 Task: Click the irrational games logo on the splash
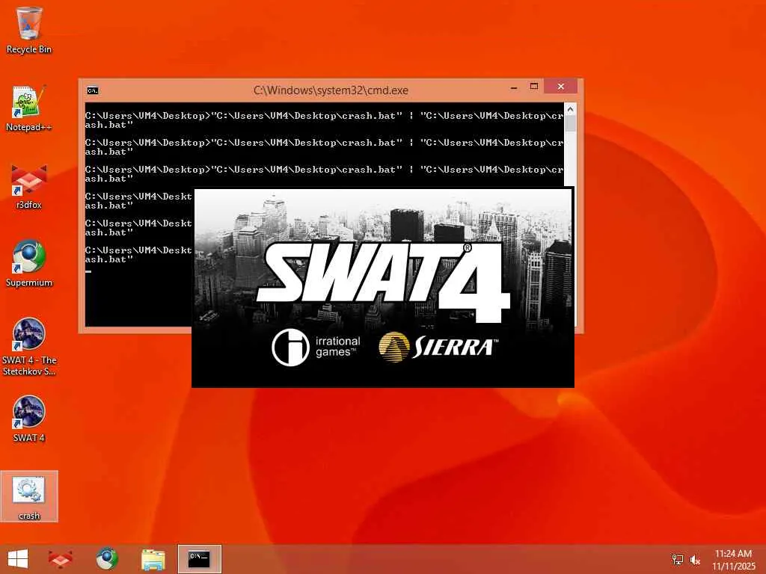click(x=316, y=347)
